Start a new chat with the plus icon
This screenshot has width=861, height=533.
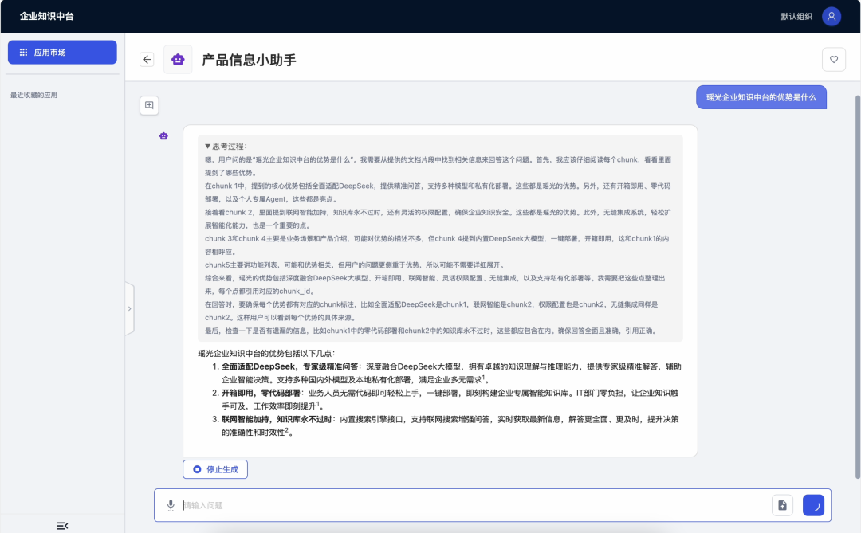point(149,105)
